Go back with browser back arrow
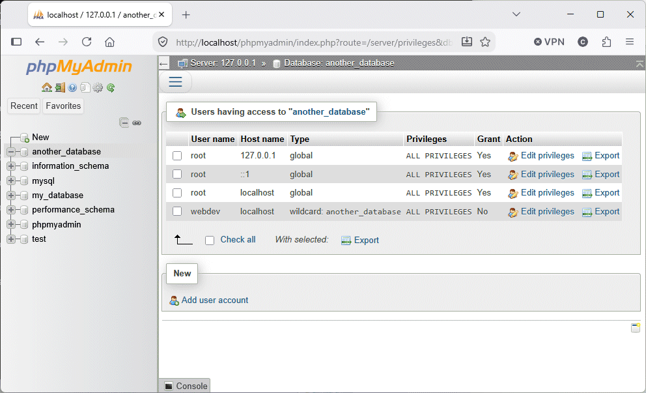The width and height of the screenshot is (646, 393). [x=40, y=42]
